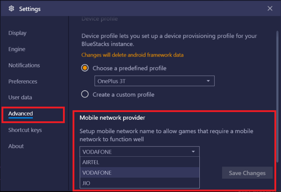This screenshot has height=192, width=281.
Task: Go to Notifications settings
Action: pyautogui.click(x=24, y=65)
